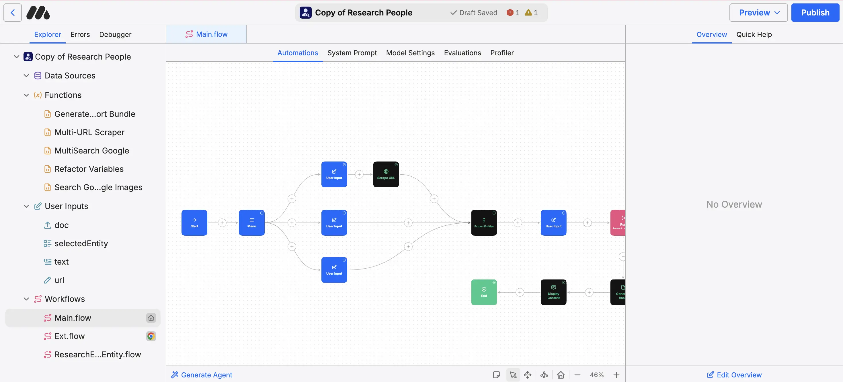Select the pointer selection tool

click(x=513, y=375)
